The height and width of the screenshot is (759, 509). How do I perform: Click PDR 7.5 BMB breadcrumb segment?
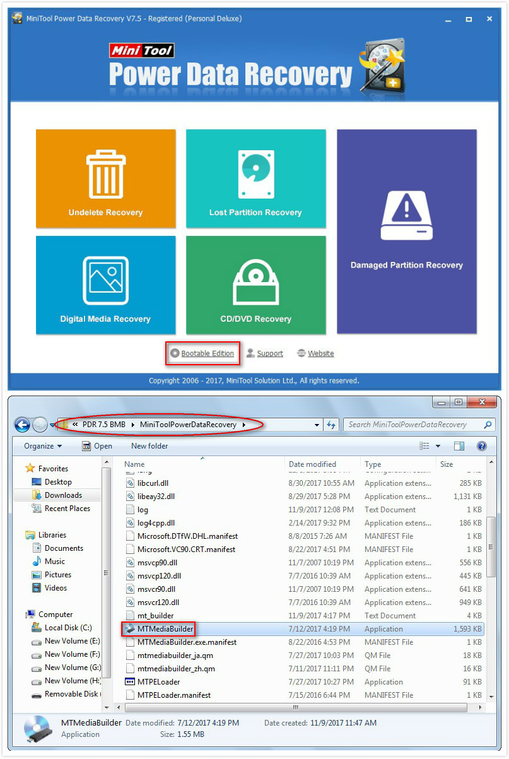(103, 425)
